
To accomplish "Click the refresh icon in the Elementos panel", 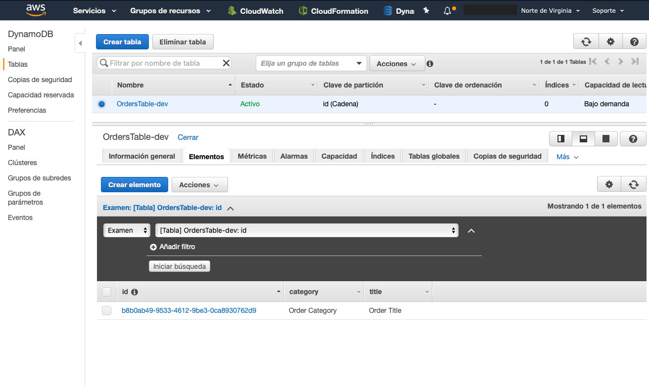I will click(x=634, y=184).
